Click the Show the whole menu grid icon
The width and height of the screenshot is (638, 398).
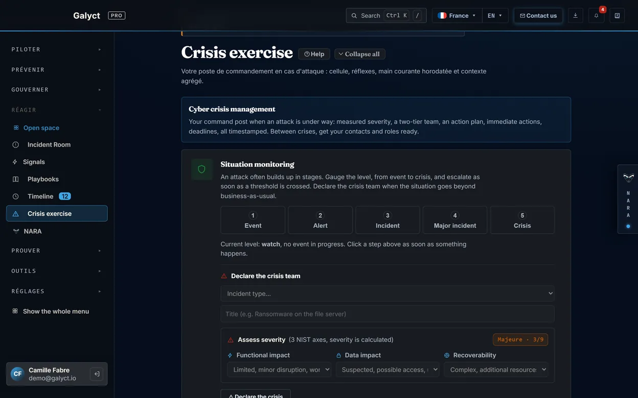(15, 311)
